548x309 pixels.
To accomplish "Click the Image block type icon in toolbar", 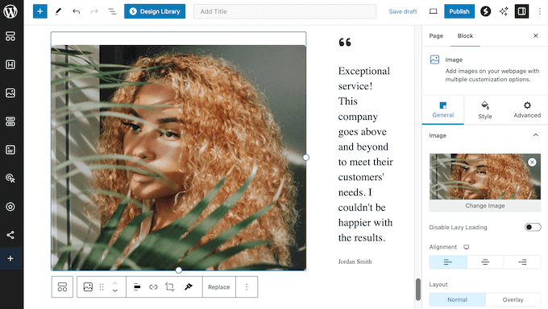I will [88, 287].
